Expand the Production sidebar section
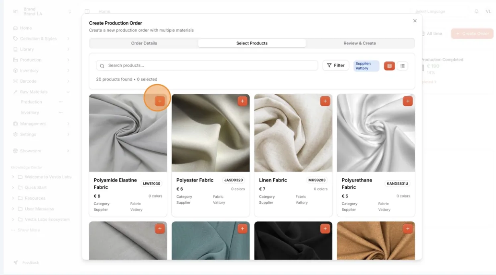The height and width of the screenshot is (275, 496). (41, 60)
